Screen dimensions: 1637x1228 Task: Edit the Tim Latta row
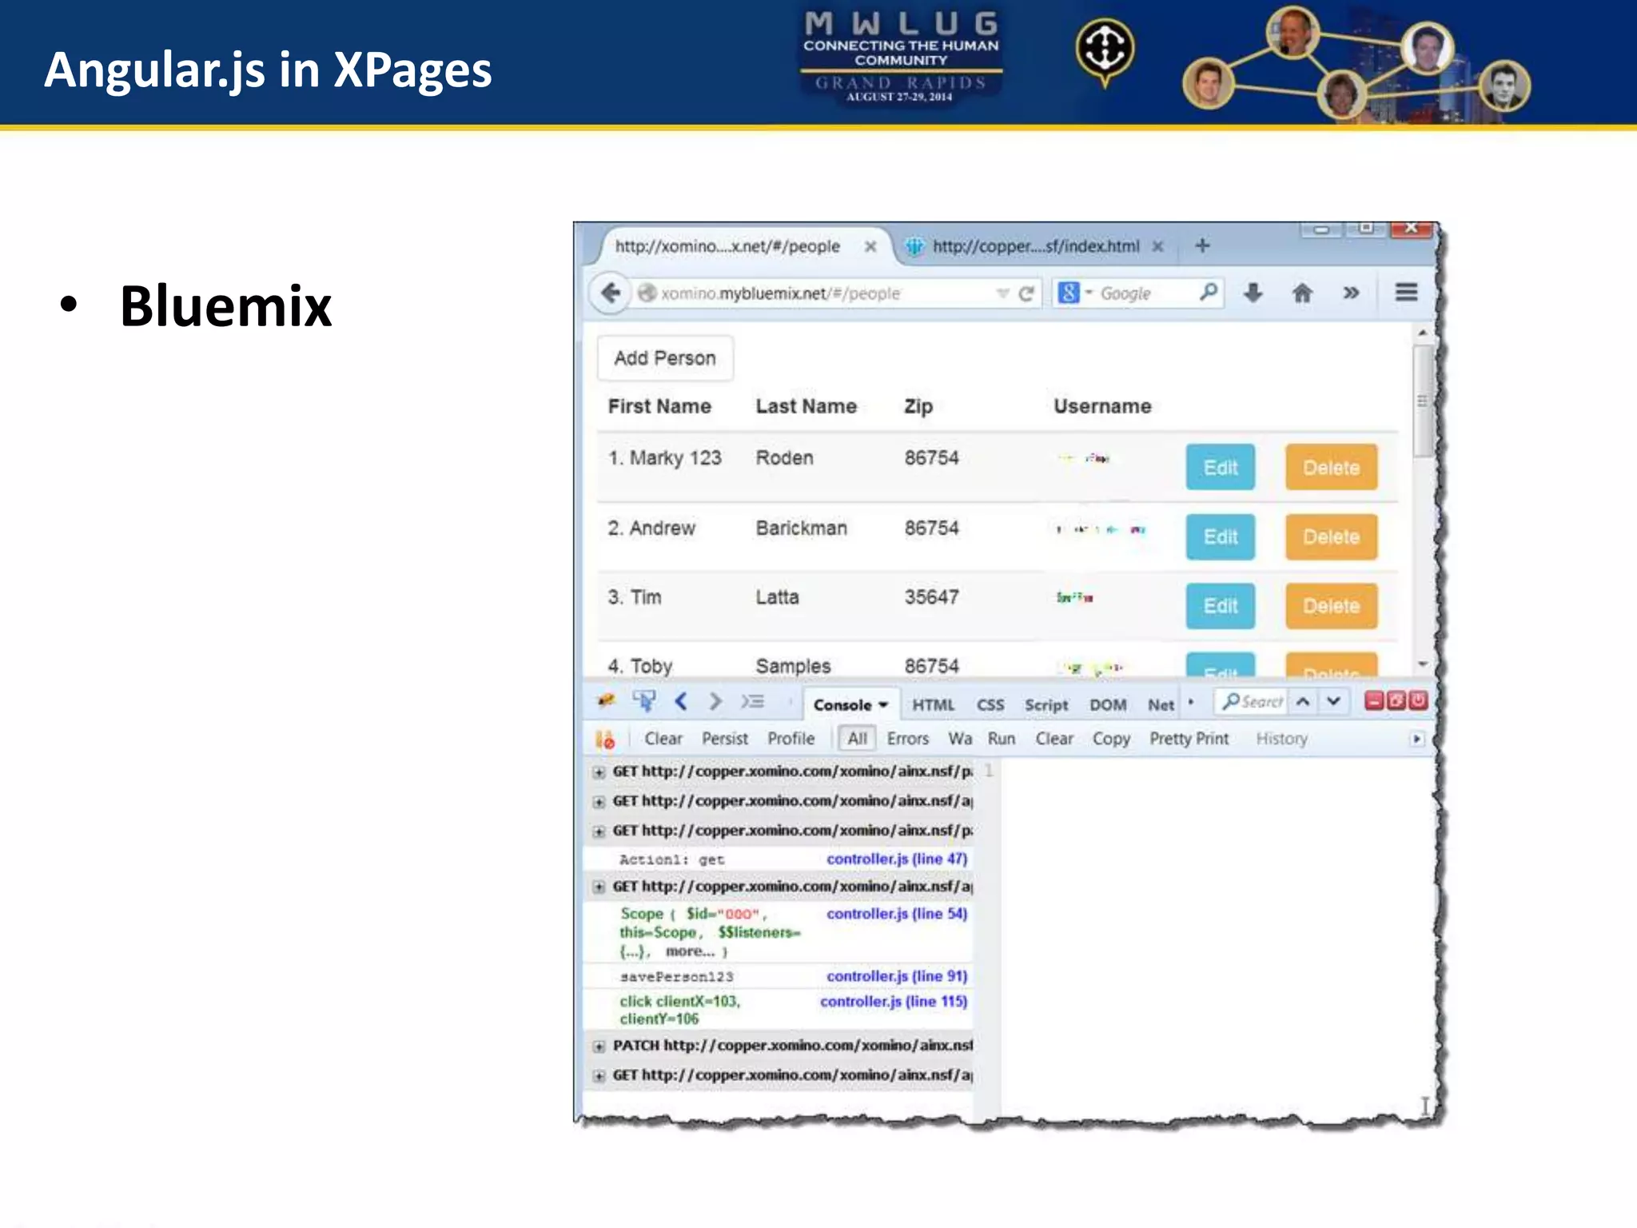click(1221, 606)
